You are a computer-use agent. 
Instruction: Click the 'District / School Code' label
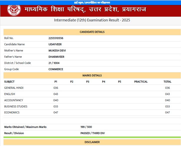17,63
